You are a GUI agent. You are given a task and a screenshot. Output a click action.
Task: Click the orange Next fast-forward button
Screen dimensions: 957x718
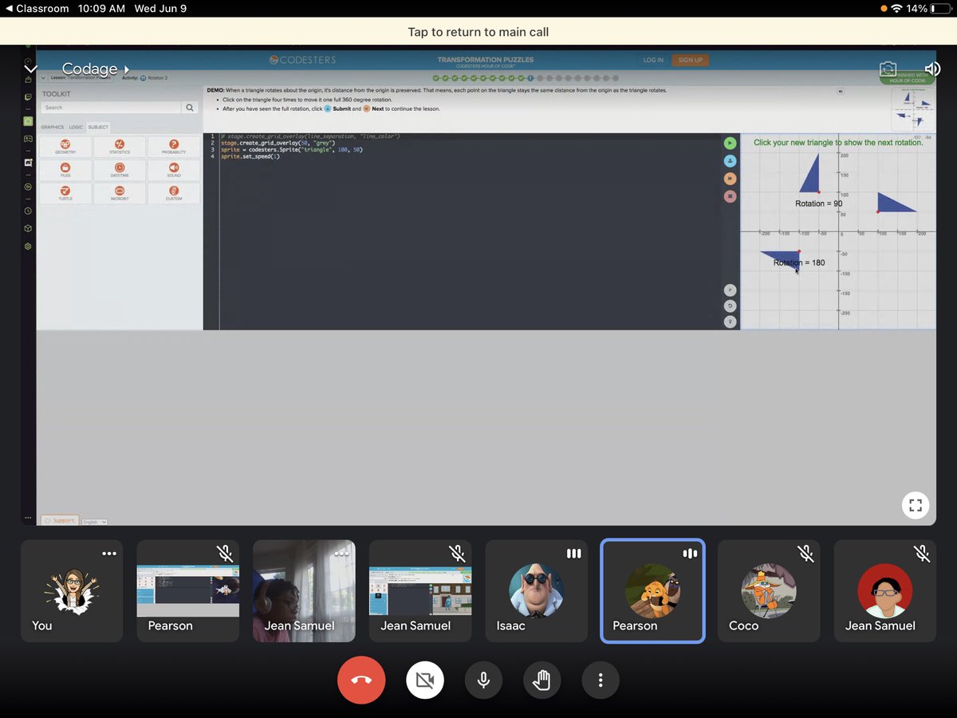coord(730,178)
